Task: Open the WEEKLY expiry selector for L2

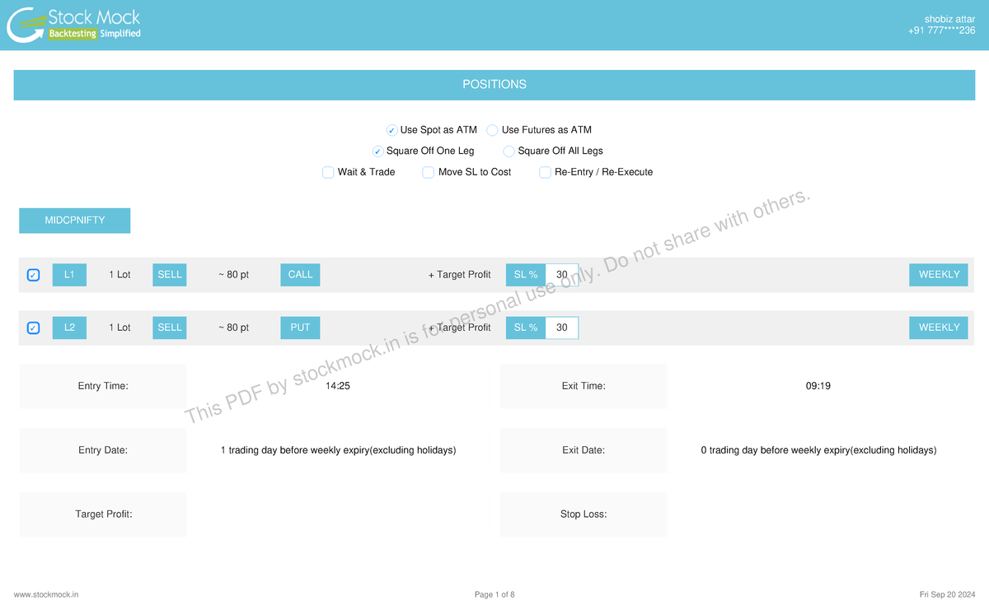Action: coord(939,328)
